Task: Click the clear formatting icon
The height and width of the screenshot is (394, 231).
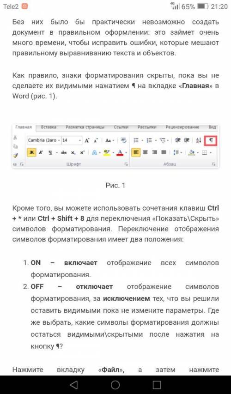Action: [x=123, y=140]
